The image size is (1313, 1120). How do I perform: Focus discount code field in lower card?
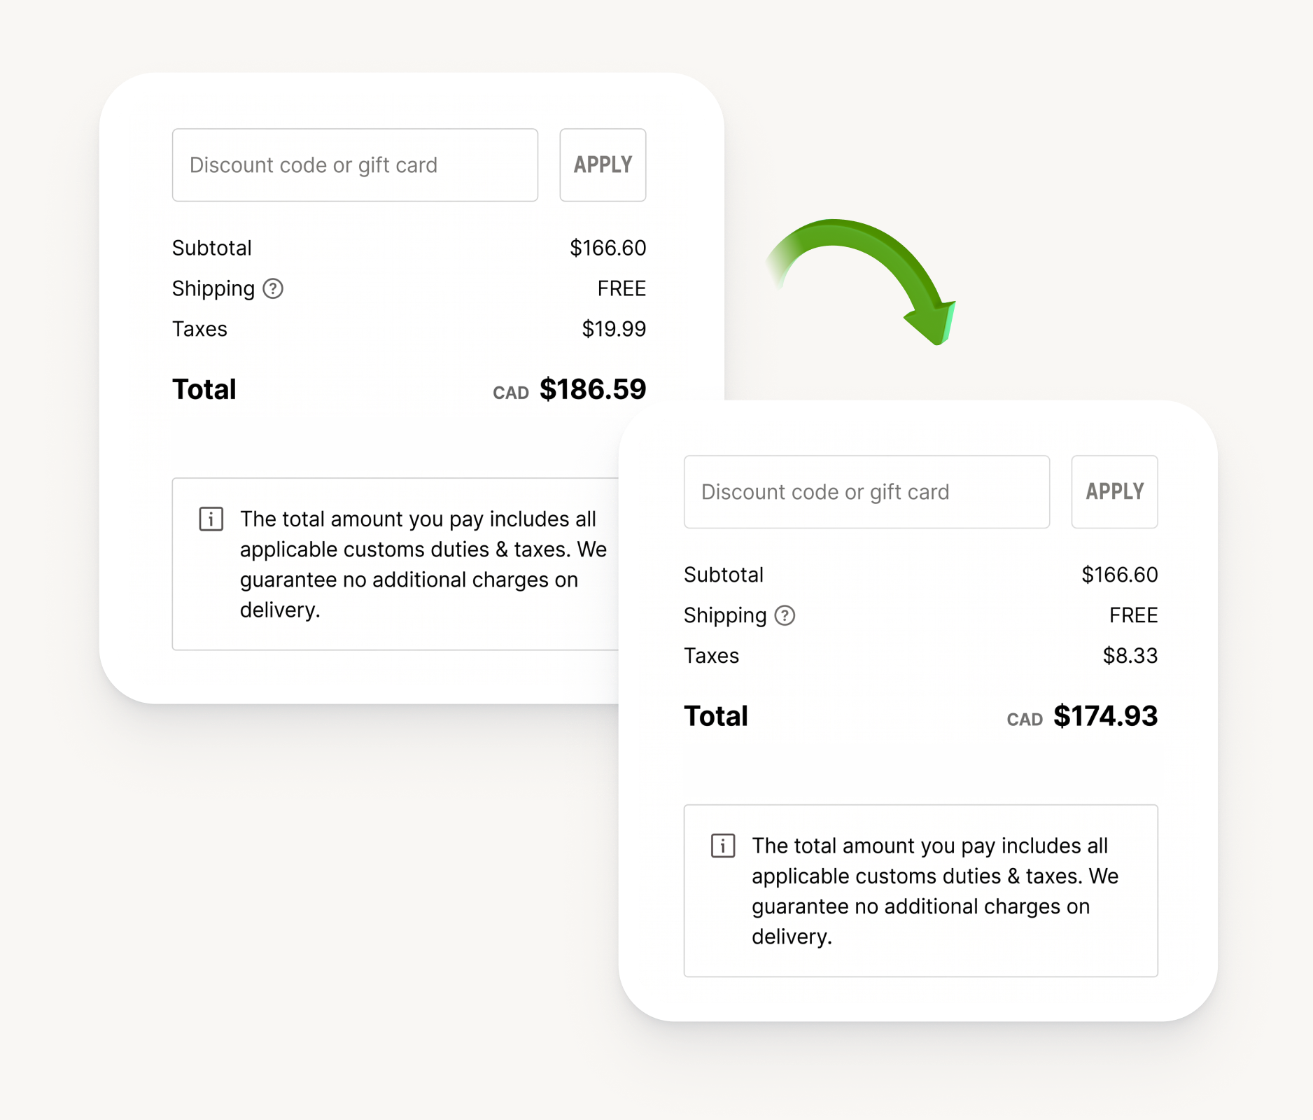(866, 492)
